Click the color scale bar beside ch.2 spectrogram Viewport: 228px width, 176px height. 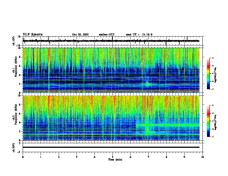tap(208, 121)
